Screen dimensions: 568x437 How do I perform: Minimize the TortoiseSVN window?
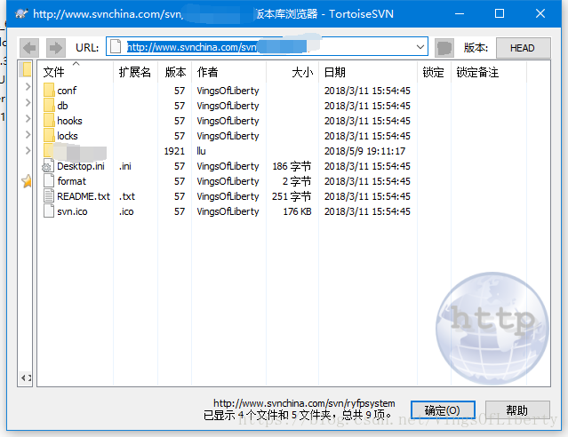[460, 13]
